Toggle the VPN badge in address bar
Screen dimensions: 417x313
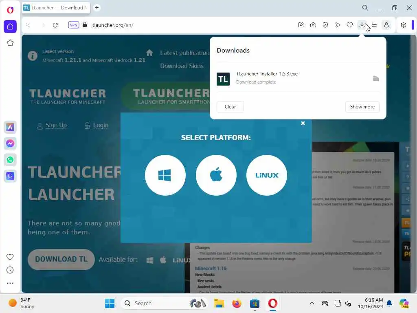click(x=73, y=25)
